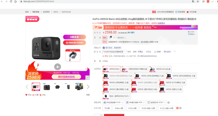Open the 运动相机 breadcrumb
The height and width of the screenshot is (116, 218).
(x=46, y=12)
